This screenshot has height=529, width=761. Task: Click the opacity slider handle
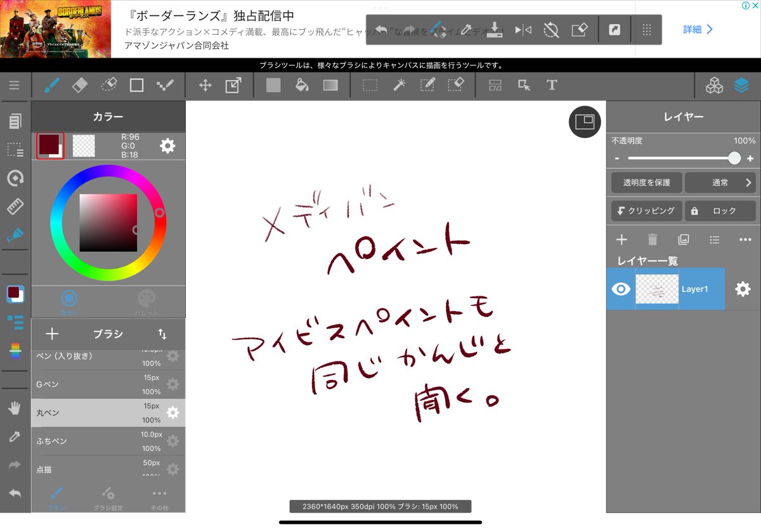(734, 159)
